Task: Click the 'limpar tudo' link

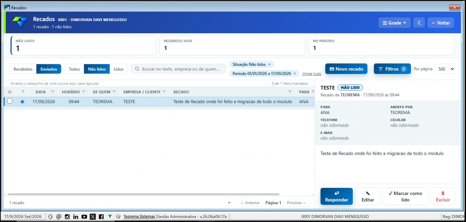Action: [312, 74]
